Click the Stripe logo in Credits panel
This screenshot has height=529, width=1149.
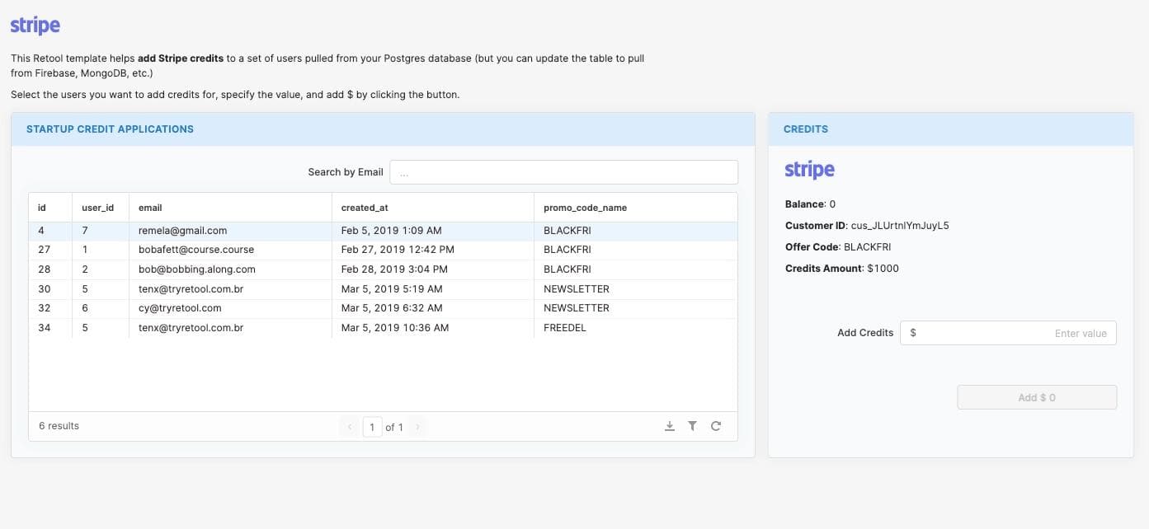[x=809, y=170]
